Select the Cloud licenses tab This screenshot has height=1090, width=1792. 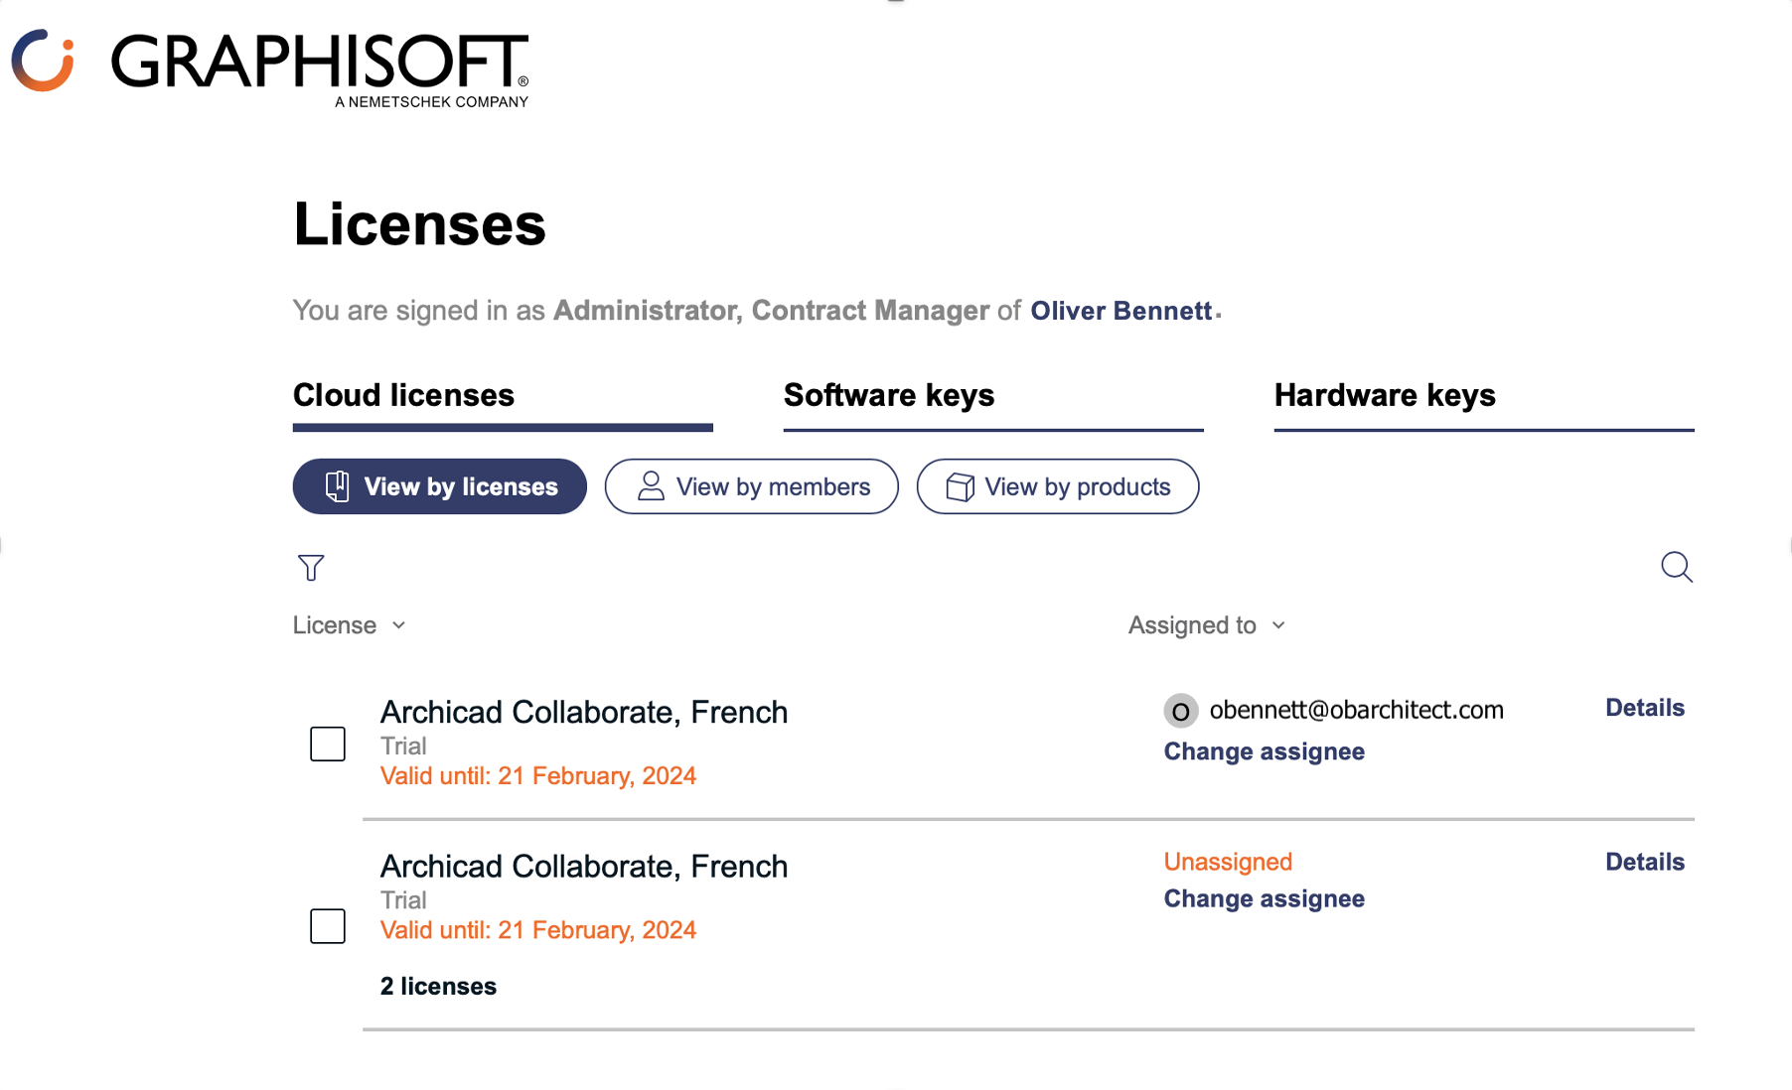click(402, 395)
